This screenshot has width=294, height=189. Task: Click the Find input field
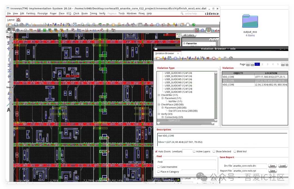click(189, 162)
